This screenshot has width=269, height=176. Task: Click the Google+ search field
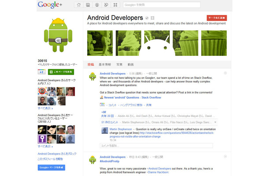tap(161, 5)
